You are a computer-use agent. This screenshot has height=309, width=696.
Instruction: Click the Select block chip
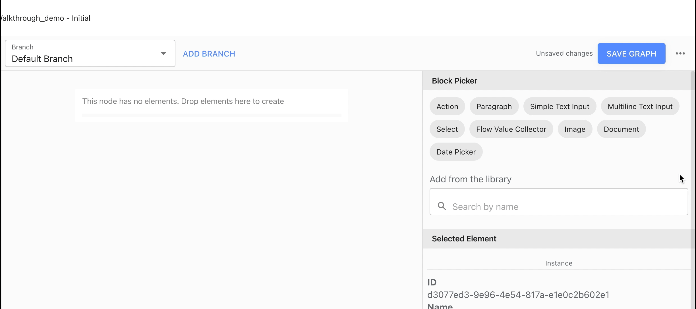pyautogui.click(x=447, y=129)
